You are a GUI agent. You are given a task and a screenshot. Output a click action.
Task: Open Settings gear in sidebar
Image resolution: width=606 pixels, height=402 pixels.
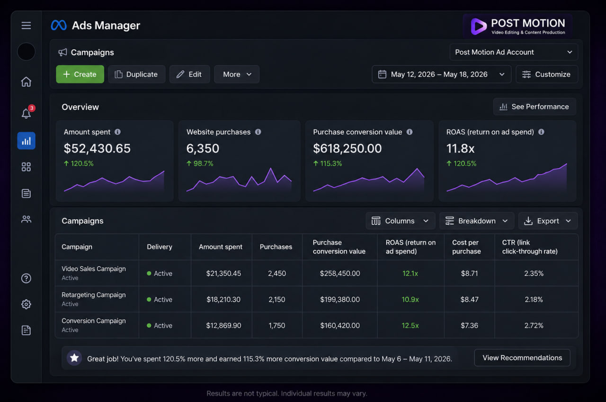pyautogui.click(x=26, y=304)
